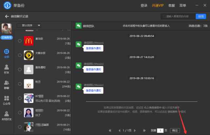Open third 登录操作通知 message link
Viewport: 210px width, 135px height.
tap(93, 91)
